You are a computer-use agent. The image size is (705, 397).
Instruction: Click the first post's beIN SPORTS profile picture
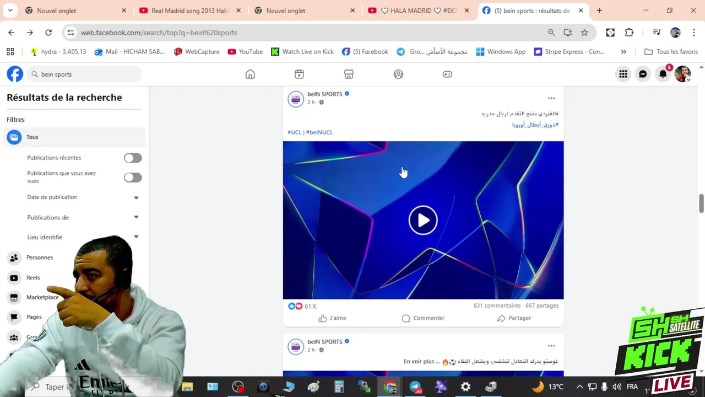coord(296,98)
